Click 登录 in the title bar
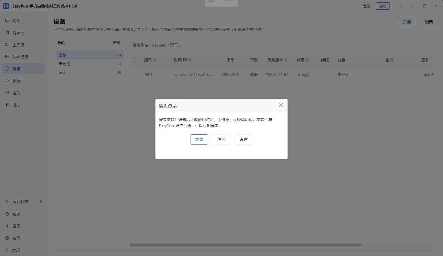This screenshot has height=256, width=443. click(x=367, y=6)
